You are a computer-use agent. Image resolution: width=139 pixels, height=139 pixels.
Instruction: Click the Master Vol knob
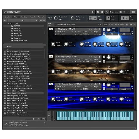56,18
